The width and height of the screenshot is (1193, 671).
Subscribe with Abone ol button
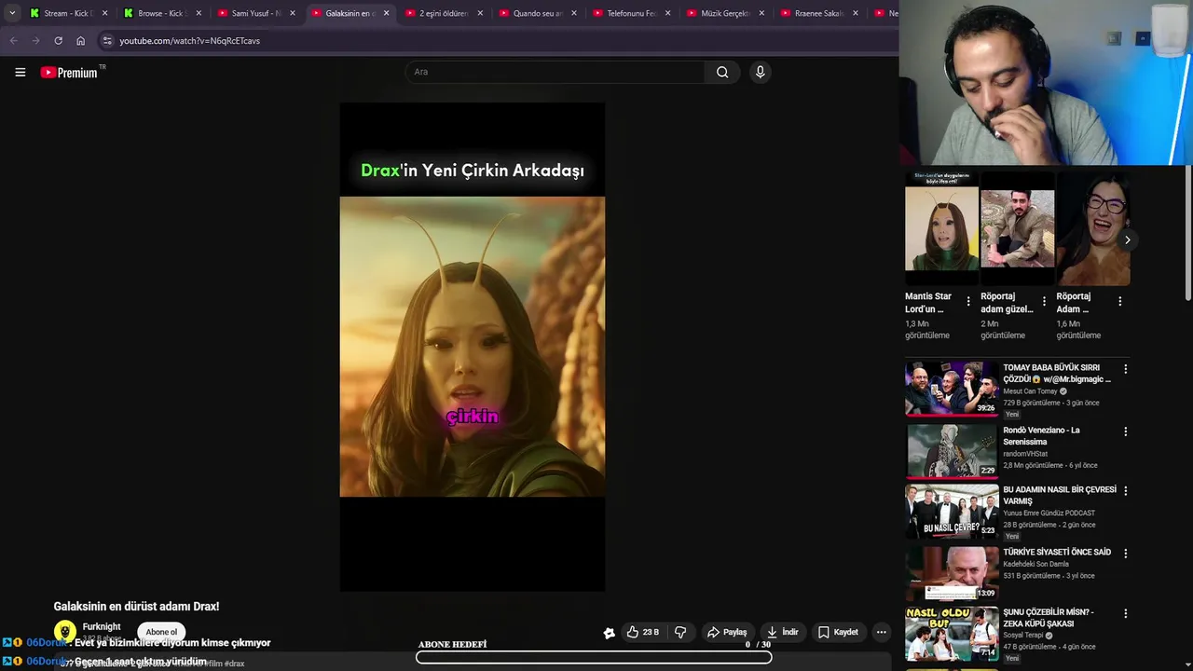tap(161, 632)
